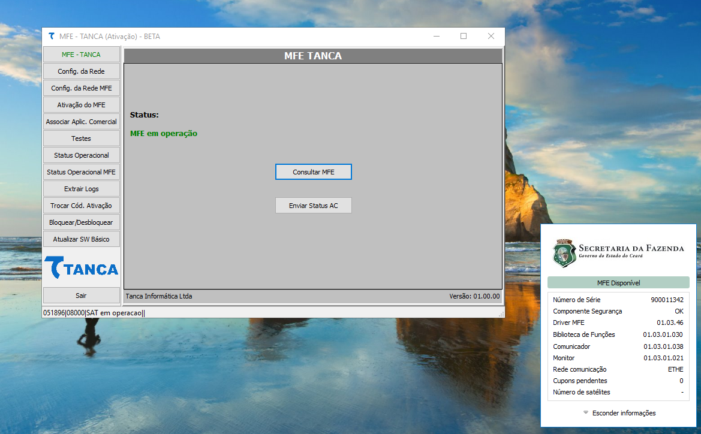Click the Comunicador label
The height and width of the screenshot is (434, 701).
571,346
